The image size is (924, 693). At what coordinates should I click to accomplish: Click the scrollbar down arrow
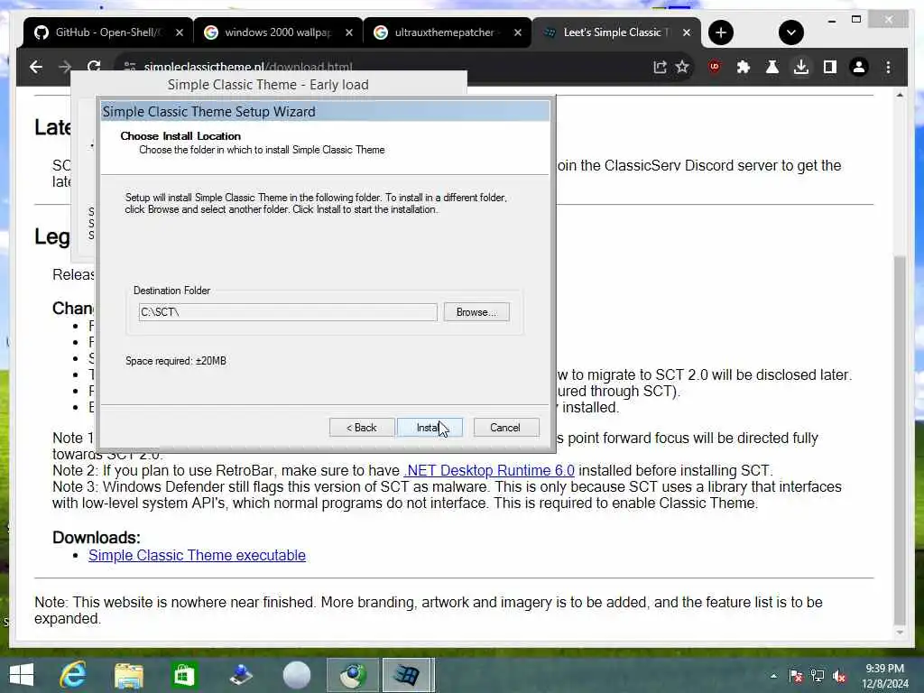pyautogui.click(x=900, y=633)
